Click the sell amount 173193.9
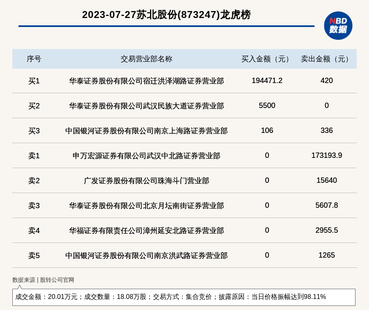This screenshot has height=310, width=369. (x=327, y=155)
